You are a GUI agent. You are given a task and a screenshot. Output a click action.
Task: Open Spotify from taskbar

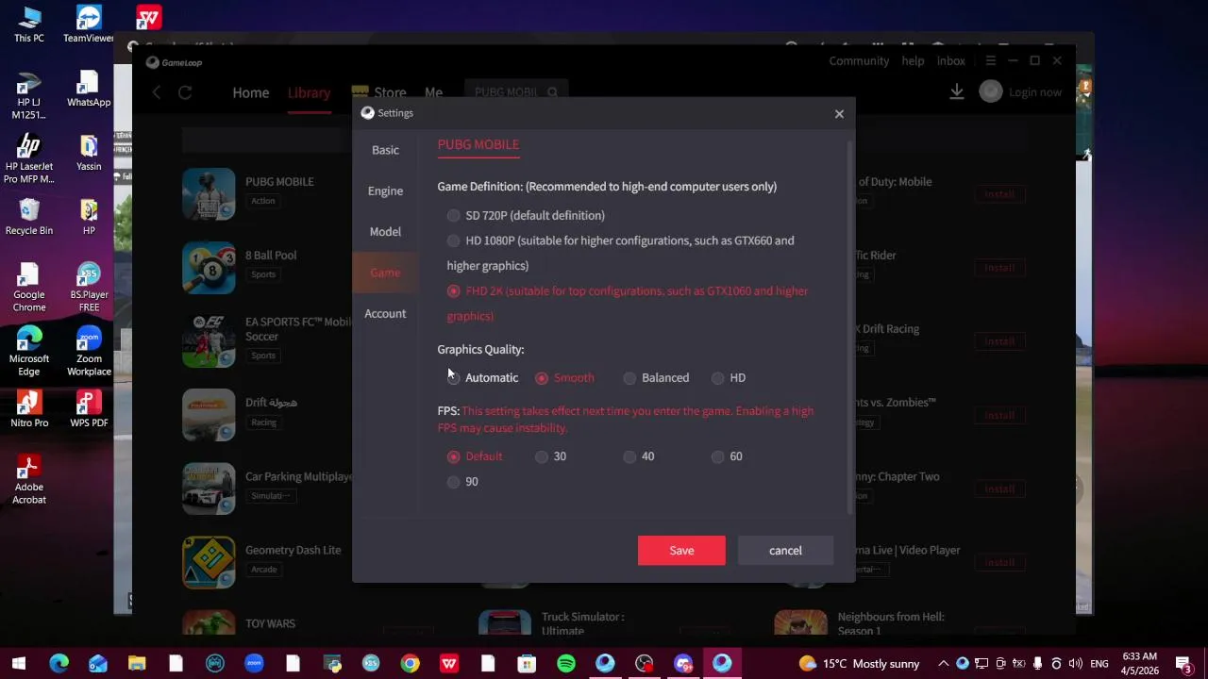coord(566,663)
